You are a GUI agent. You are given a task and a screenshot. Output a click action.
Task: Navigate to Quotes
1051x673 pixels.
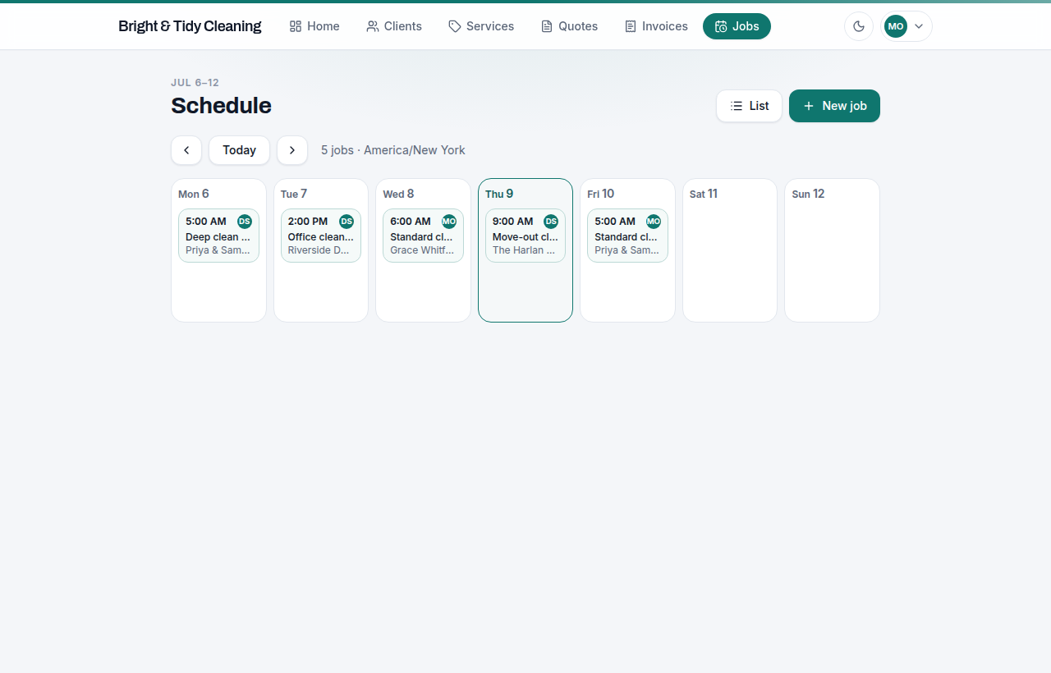click(569, 26)
